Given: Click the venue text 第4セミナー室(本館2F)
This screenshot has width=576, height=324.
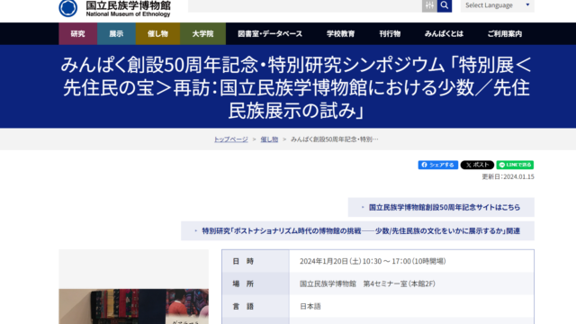Looking at the screenshot, I should pos(400,283).
